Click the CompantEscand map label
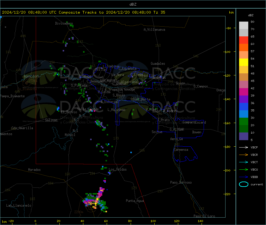The height and width of the screenshot is (225, 266). [194, 122]
